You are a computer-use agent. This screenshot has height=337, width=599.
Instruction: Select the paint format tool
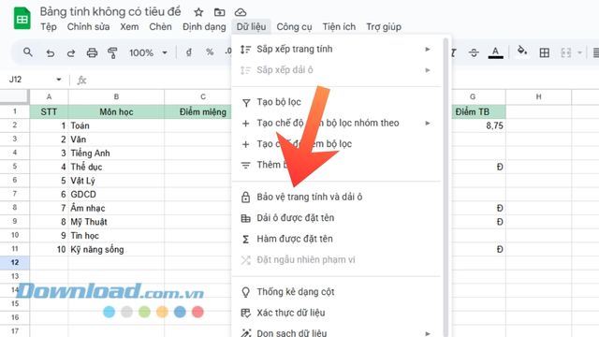coord(112,52)
